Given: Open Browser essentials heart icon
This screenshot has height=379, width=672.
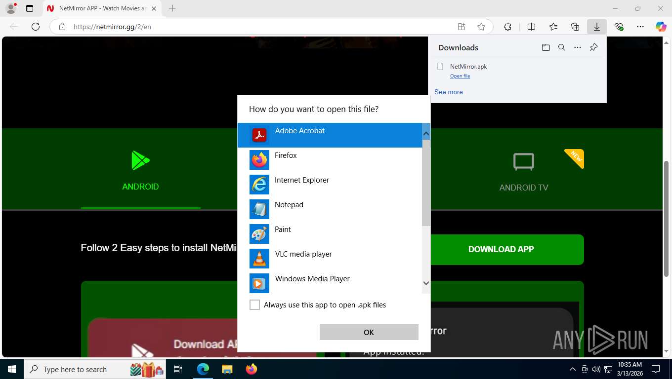Looking at the screenshot, I should [x=619, y=27].
